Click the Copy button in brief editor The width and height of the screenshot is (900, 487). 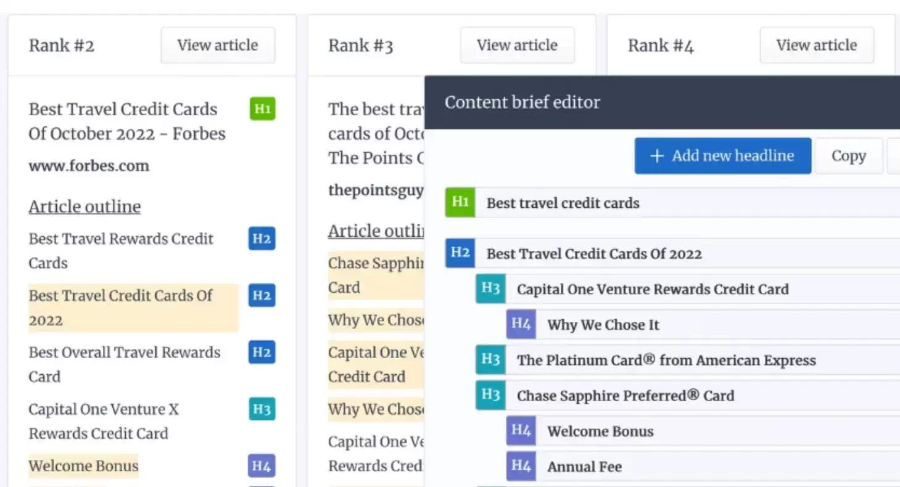pyautogui.click(x=849, y=155)
